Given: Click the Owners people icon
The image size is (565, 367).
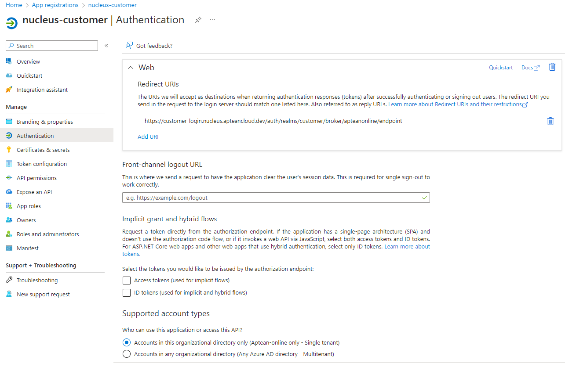Looking at the screenshot, I should (x=9, y=220).
